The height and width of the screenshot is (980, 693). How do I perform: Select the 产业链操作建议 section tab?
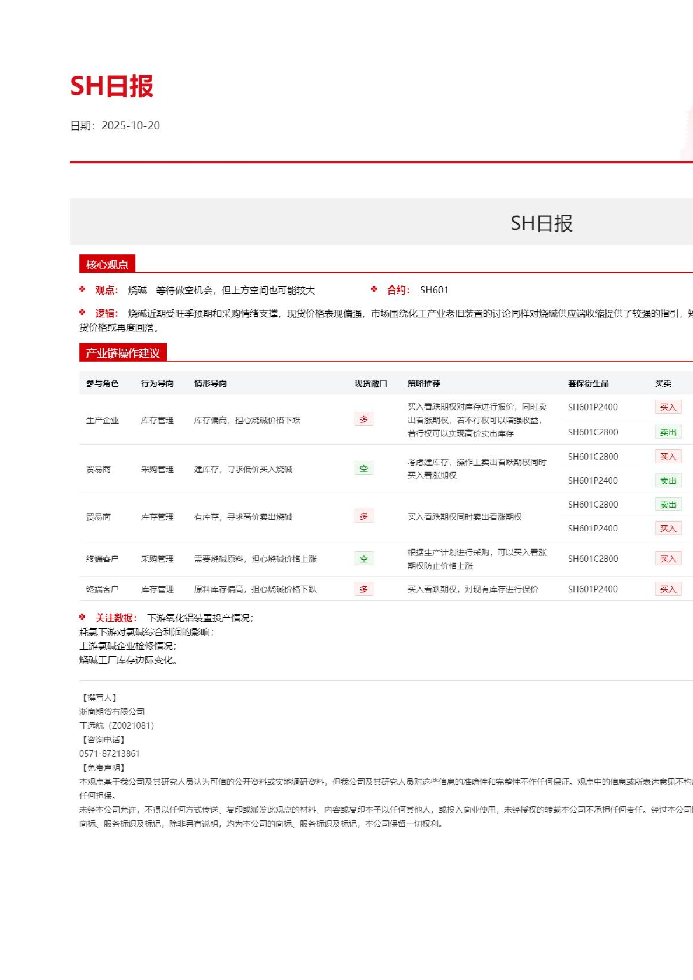(x=123, y=353)
